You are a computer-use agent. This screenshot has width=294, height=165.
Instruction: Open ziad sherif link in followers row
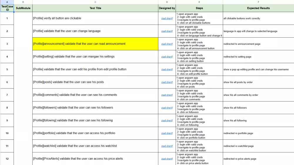click(x=167, y=108)
